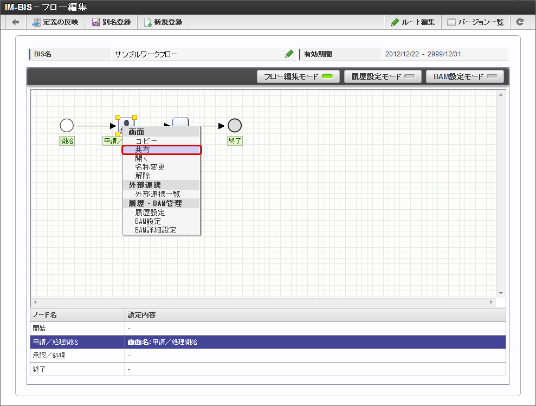536x406 pixels.
Task: Select the 申請 user node icon
Action: pos(126,122)
